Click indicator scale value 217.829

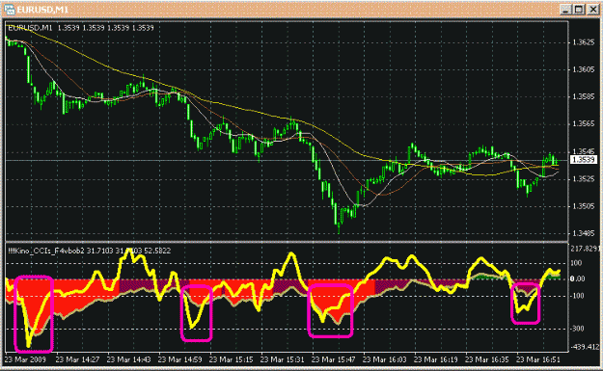pos(585,249)
